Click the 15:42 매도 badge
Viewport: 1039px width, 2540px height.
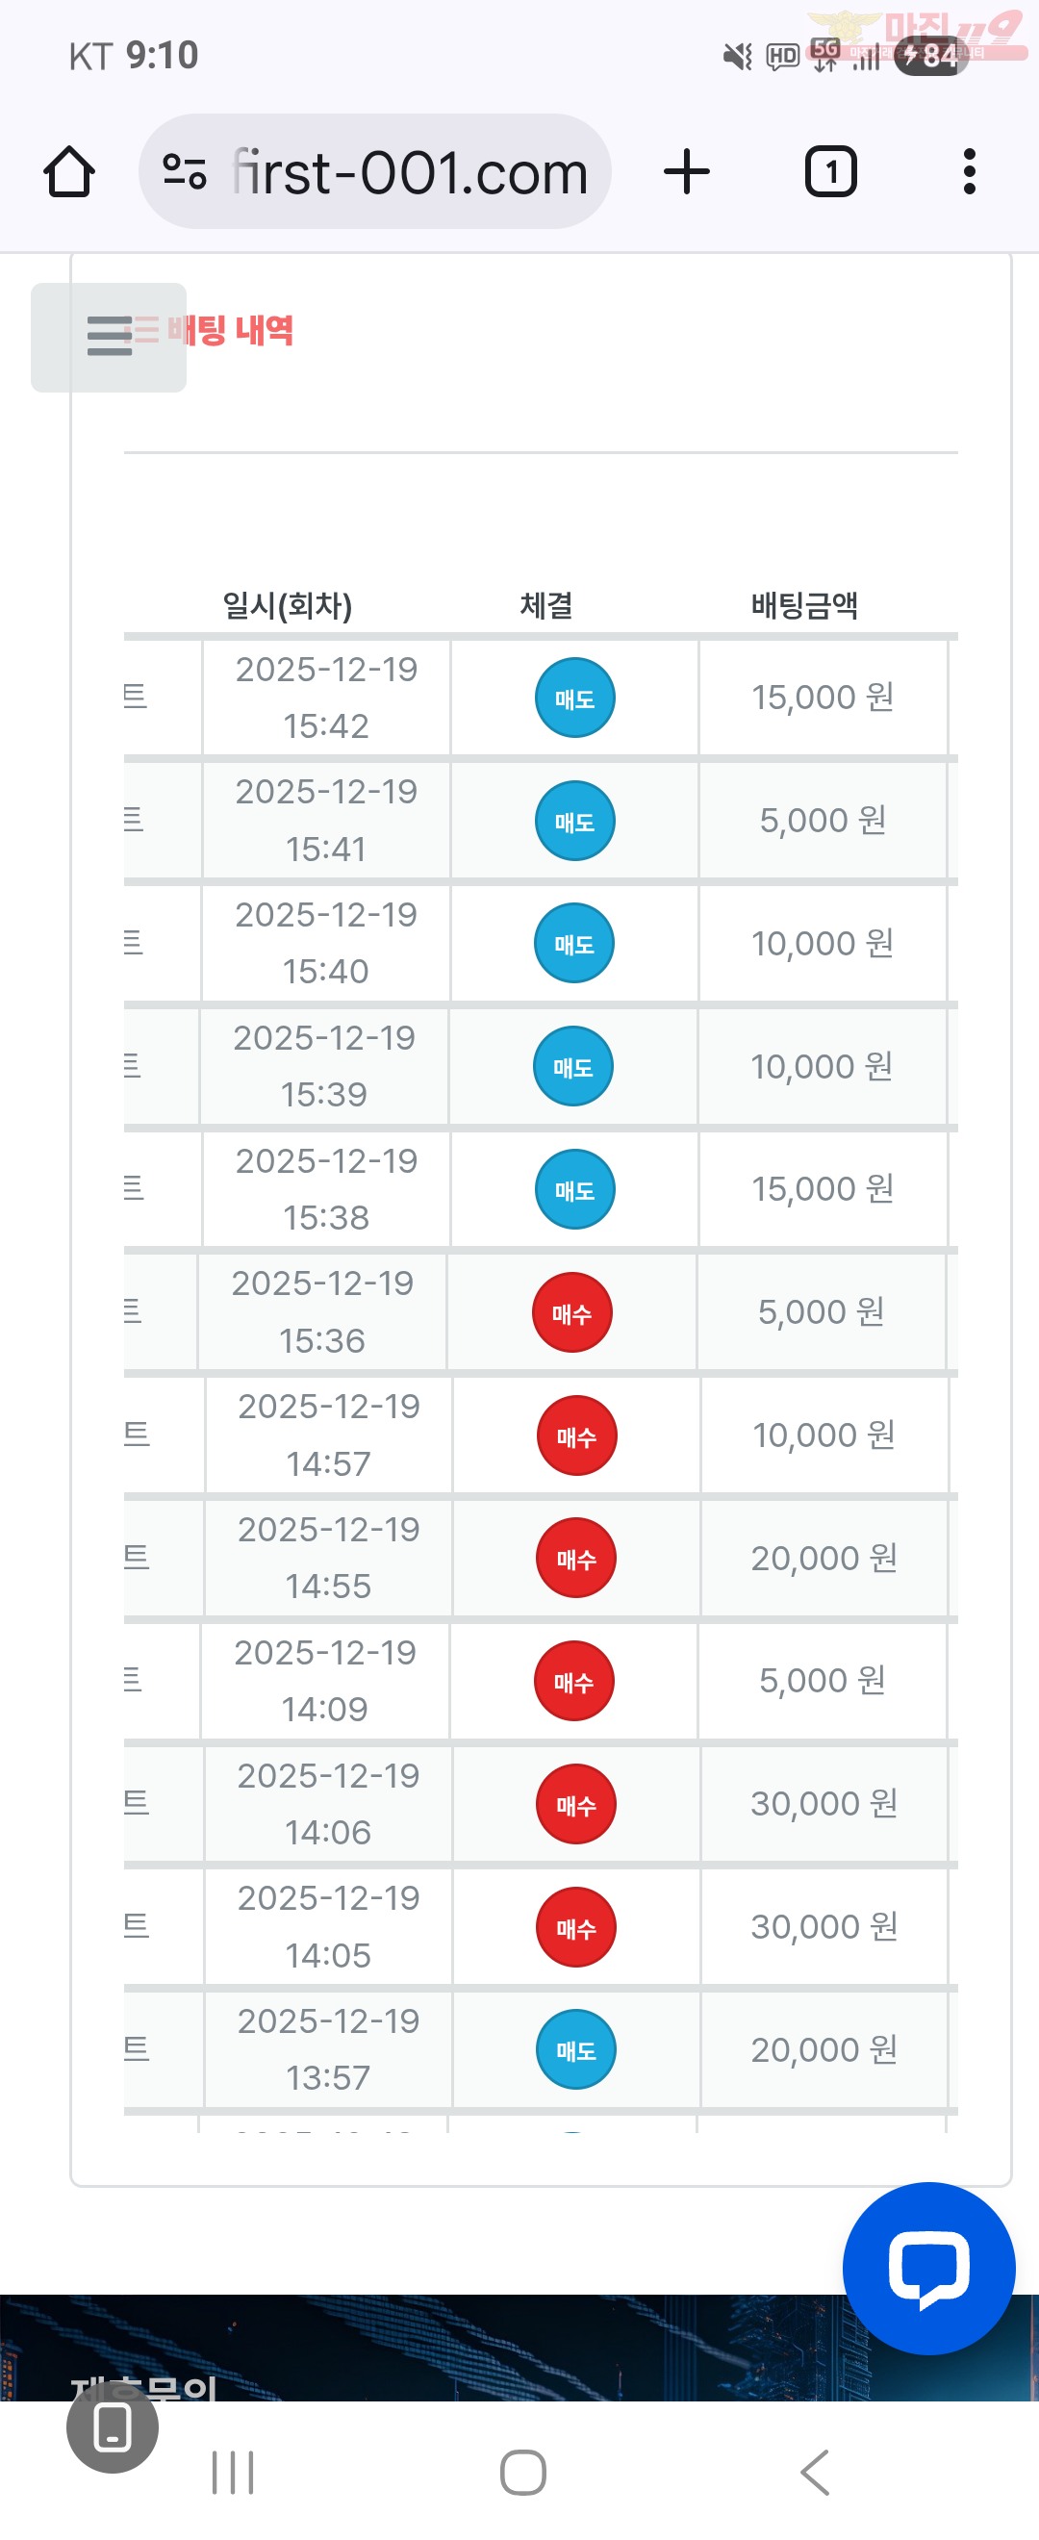click(x=574, y=698)
